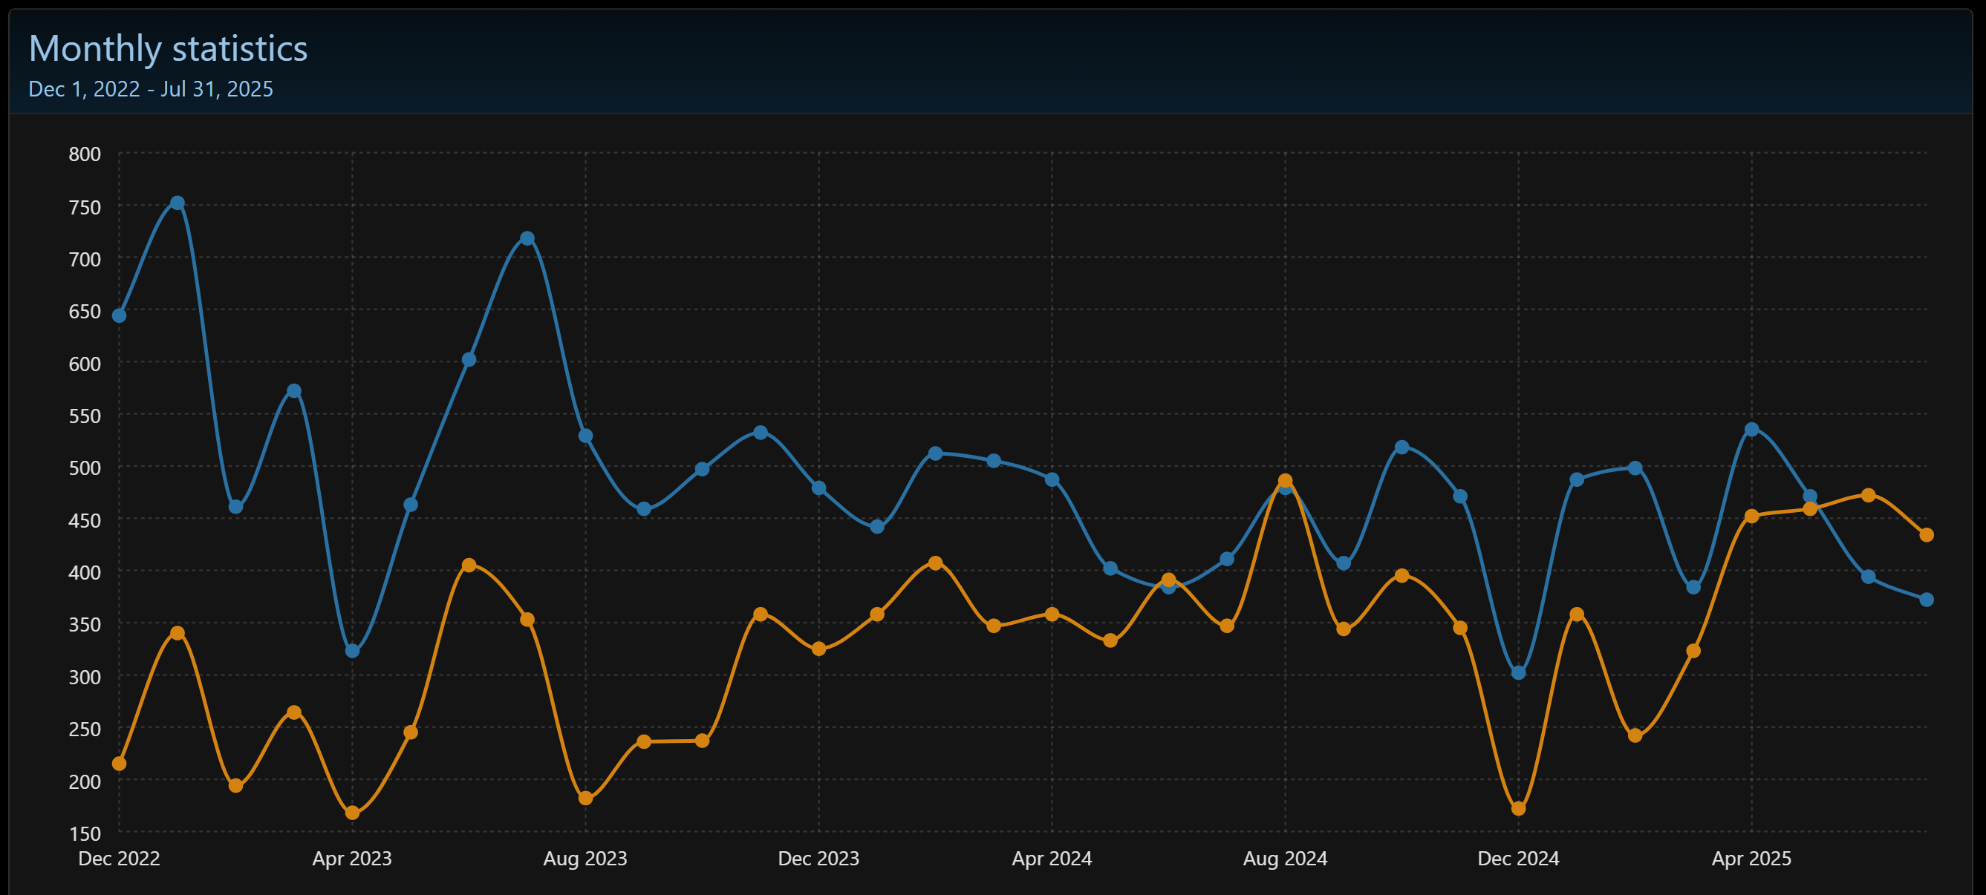Image resolution: width=1986 pixels, height=895 pixels.
Task: Click the blue point at Dec 2024
Action: tap(1519, 672)
